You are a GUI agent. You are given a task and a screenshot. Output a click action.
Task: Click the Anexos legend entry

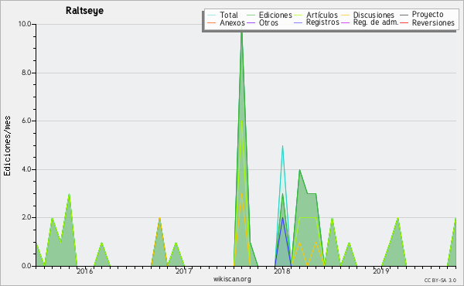227,22
